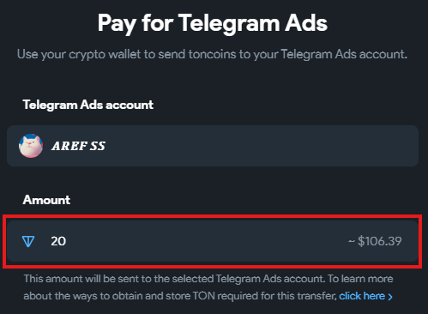This screenshot has width=428, height=314.
Task: Click the ~ $106.39 dollar estimate
Action: 375,241
